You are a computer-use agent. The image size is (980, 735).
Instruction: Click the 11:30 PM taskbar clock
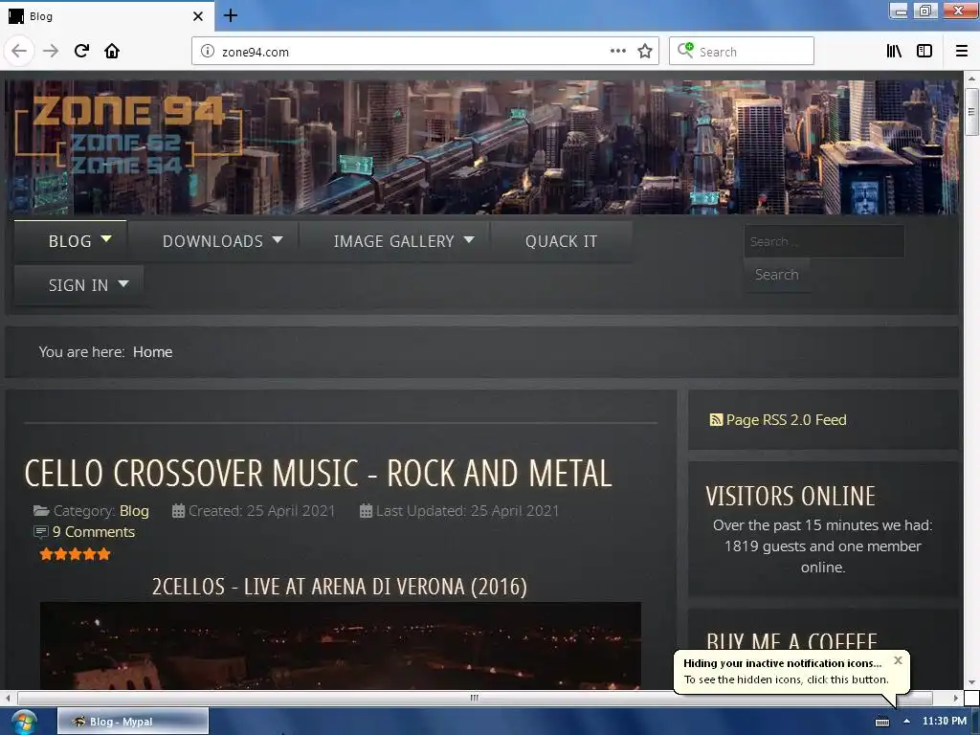[945, 721]
